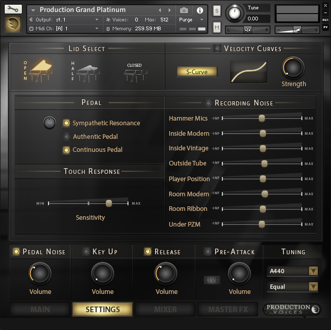
Task: Adjust the Hammer Mics noise slider
Action: pos(262,118)
